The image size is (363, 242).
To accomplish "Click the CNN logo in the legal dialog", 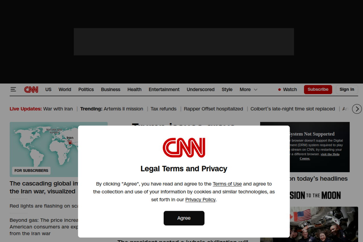I will (x=184, y=148).
